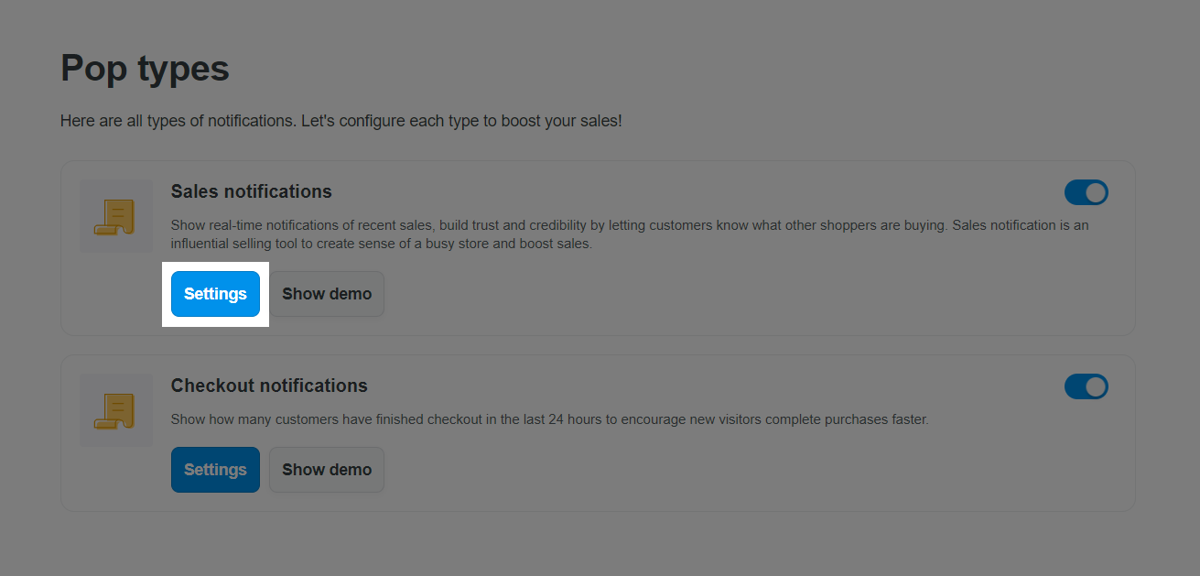
Task: Select the "Sales notifications" title text
Action: 251,192
